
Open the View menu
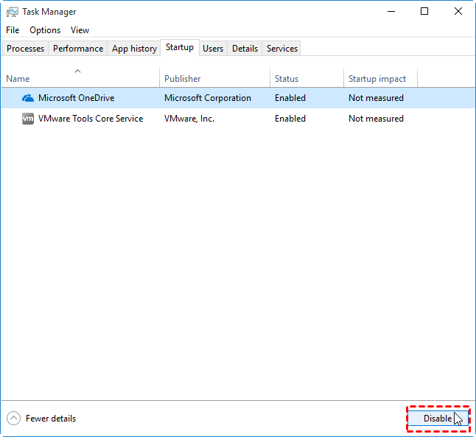point(80,30)
